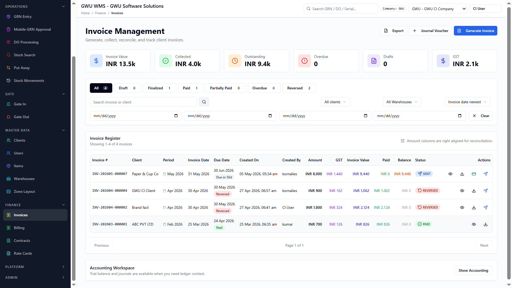Select the Reversed tab
This screenshot has height=288, width=512.
click(x=299, y=88)
